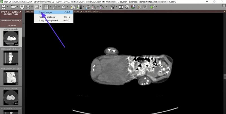The width and height of the screenshot is (226, 114).
Task: Expand arrow beside window level tool
Action: 83,7
